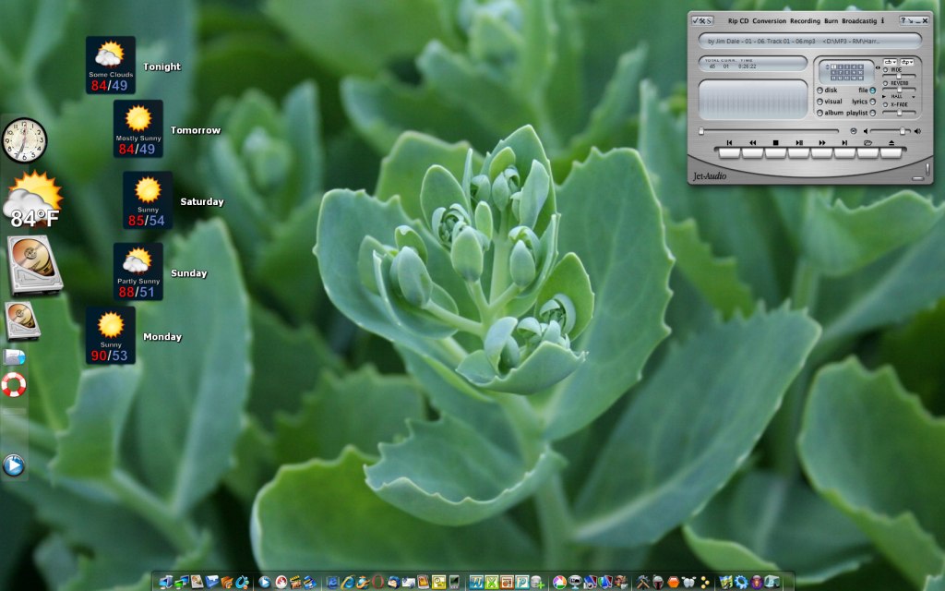Select the visual radio button
This screenshot has height=591, width=945.
pyautogui.click(x=819, y=102)
